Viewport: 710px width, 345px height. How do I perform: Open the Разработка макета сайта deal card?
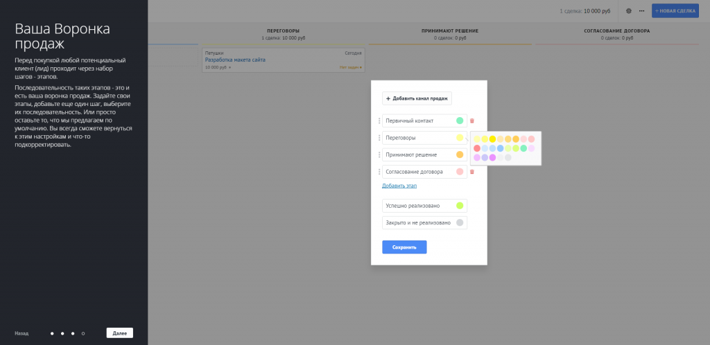tap(235, 60)
